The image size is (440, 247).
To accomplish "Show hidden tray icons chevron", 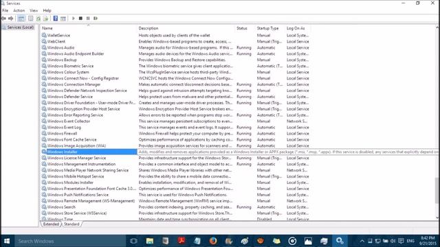I will [362, 241].
